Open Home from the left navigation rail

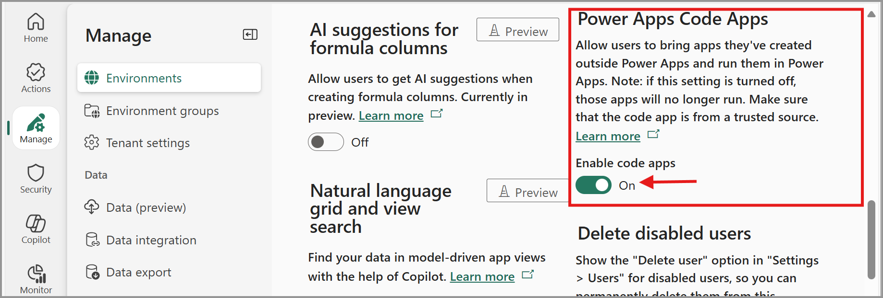(36, 28)
